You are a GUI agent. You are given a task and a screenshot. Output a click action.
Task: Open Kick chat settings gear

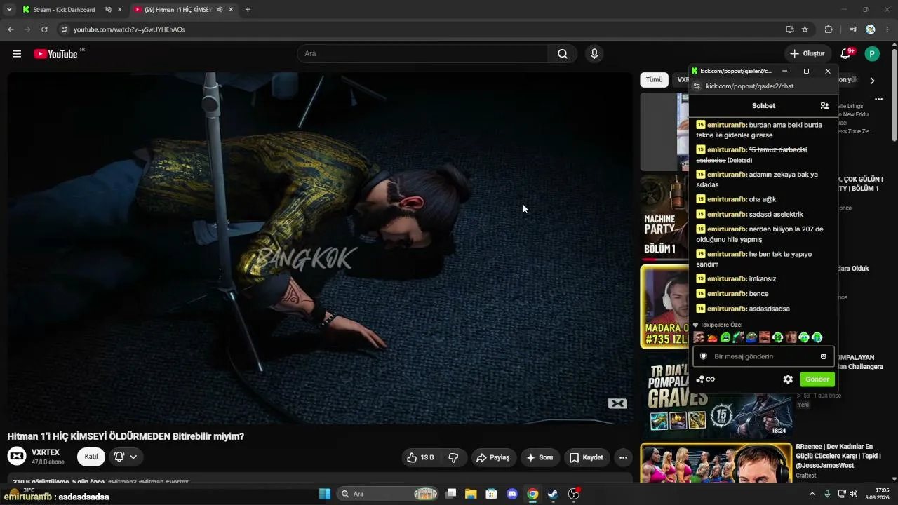pos(788,379)
